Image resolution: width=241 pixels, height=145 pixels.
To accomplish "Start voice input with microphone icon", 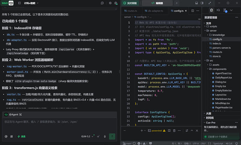I will pyautogui.click(x=105, y=136).
